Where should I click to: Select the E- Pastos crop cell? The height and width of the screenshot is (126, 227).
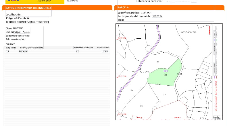tap(23, 51)
